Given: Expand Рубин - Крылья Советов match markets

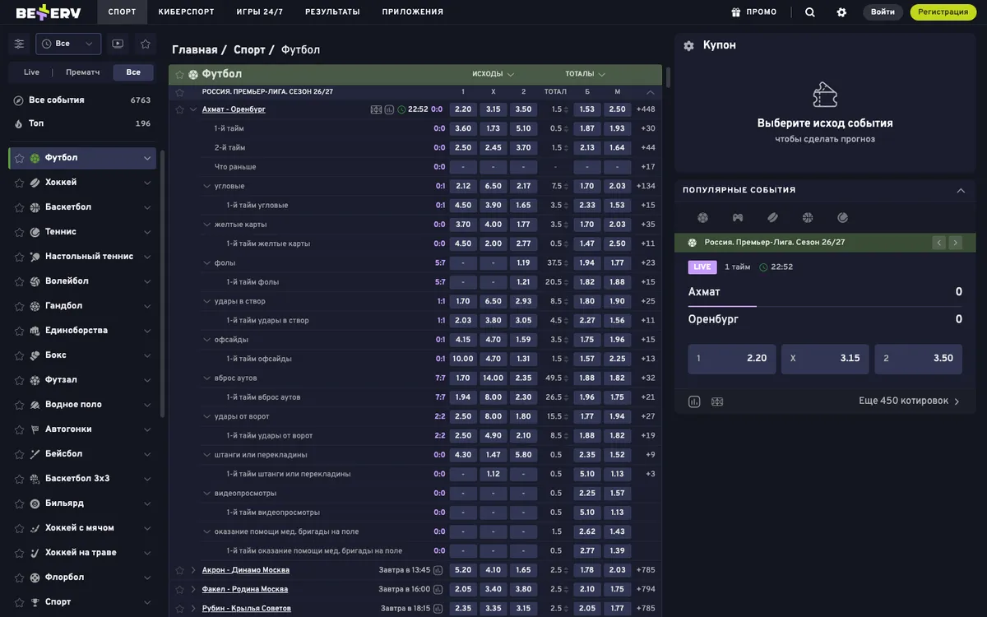Looking at the screenshot, I should pos(193,609).
